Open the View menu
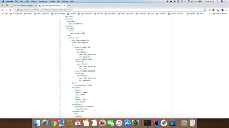 27,1
